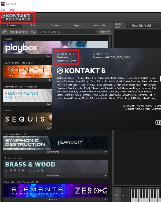This screenshot has height=202, width=161.
Task: Switch to the Expert tab
Action: 77,26
